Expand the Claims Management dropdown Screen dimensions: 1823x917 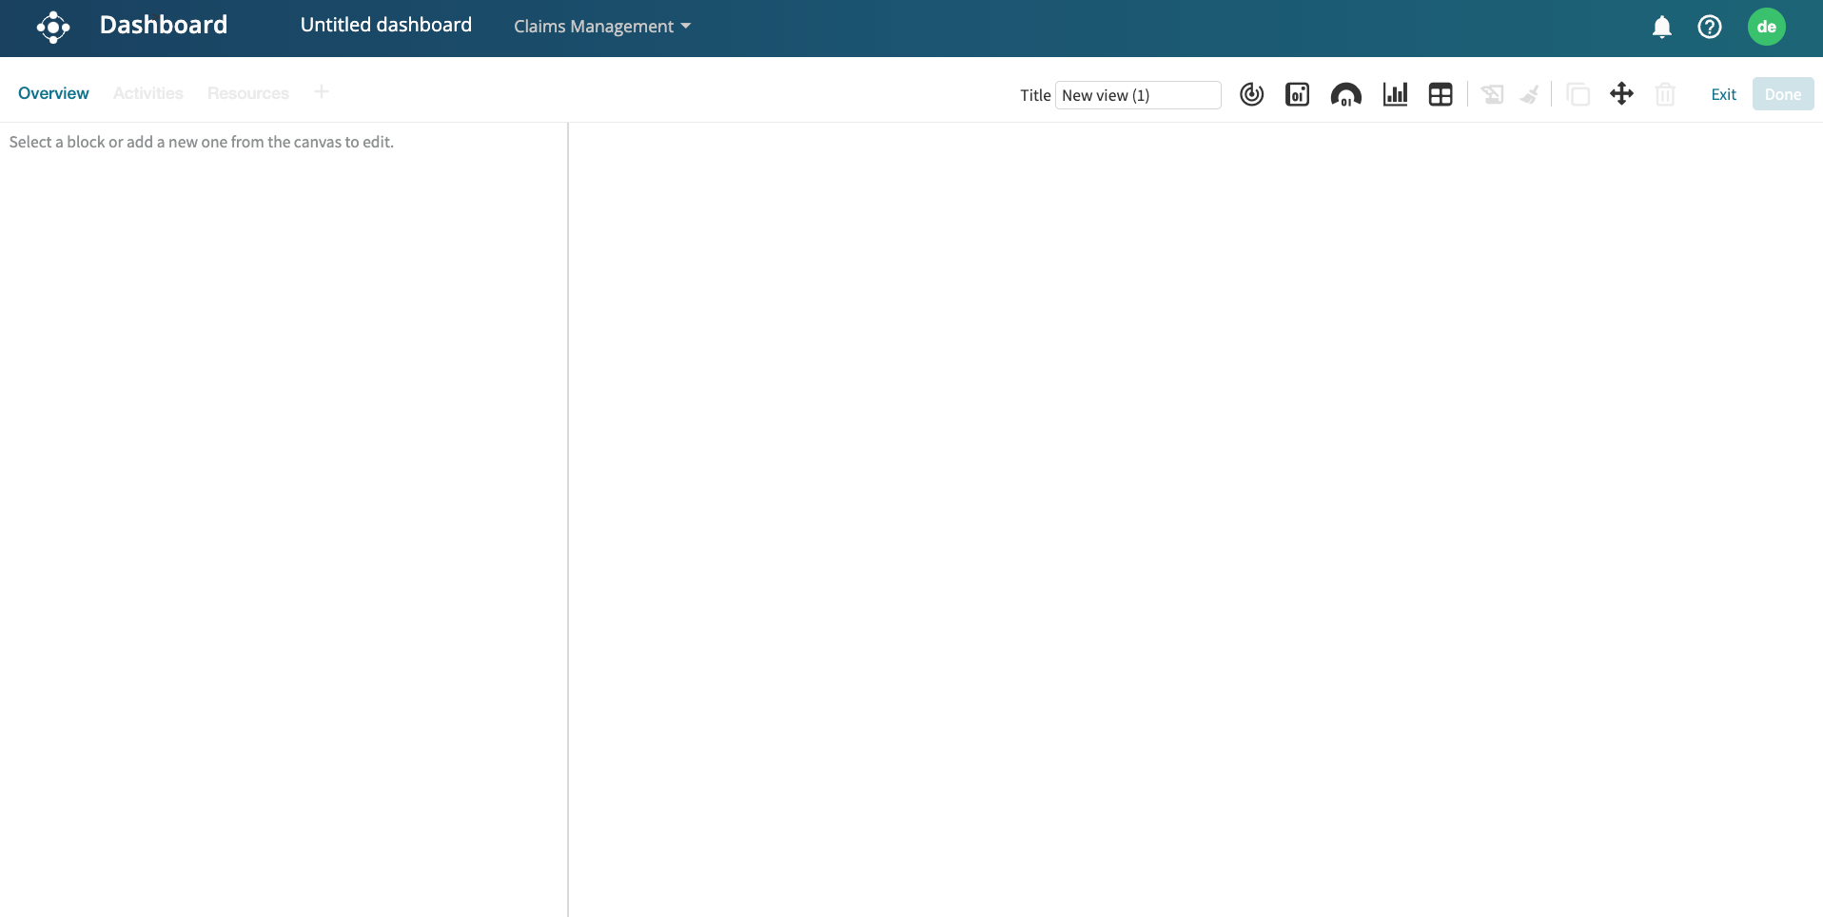(601, 27)
